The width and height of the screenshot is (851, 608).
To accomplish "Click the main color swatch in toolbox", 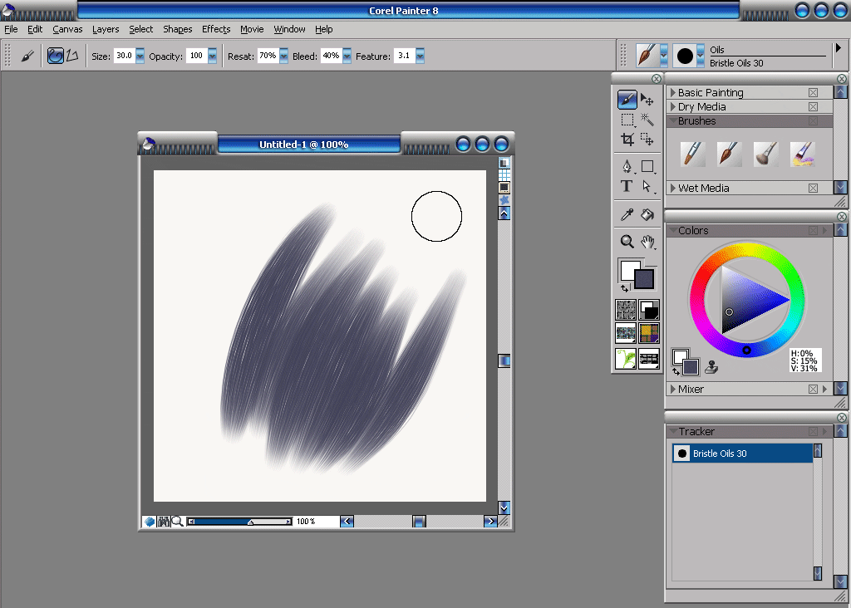I will click(645, 279).
